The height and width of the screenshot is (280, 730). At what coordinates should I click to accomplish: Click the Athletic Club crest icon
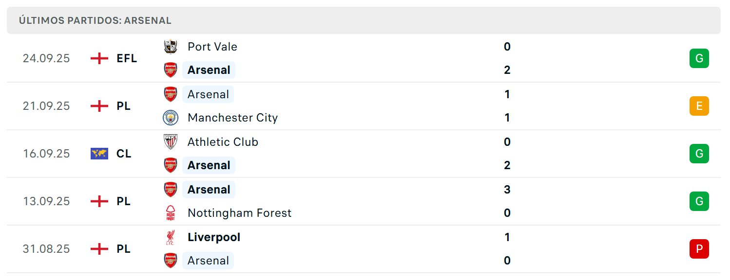pyautogui.click(x=171, y=142)
